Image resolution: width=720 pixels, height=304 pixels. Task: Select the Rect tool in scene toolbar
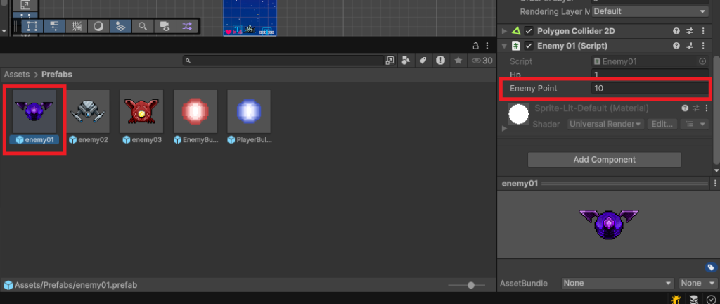(x=32, y=26)
